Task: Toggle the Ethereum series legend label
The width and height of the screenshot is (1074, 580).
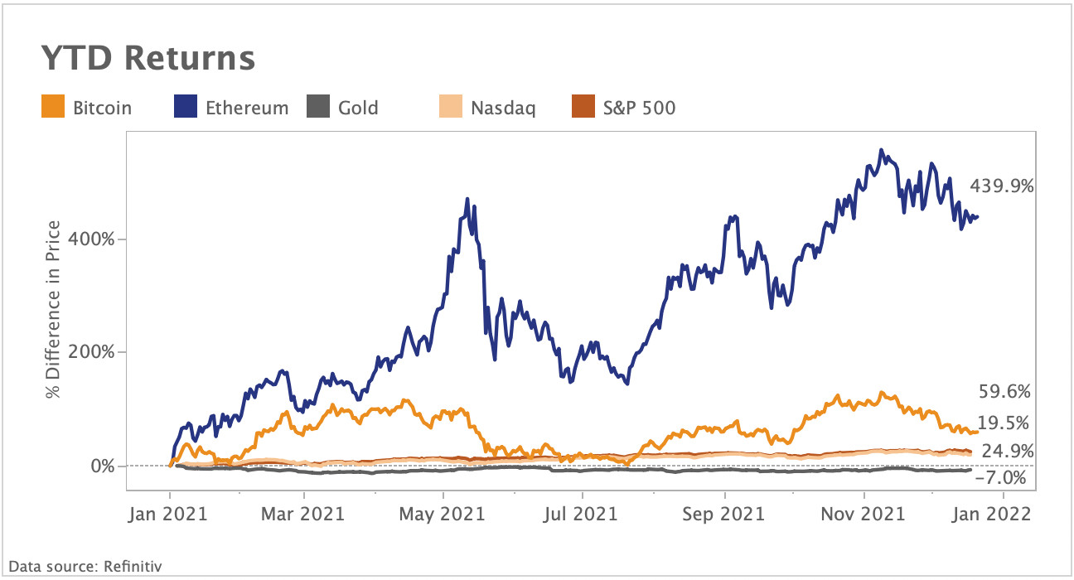Action: click(249, 108)
